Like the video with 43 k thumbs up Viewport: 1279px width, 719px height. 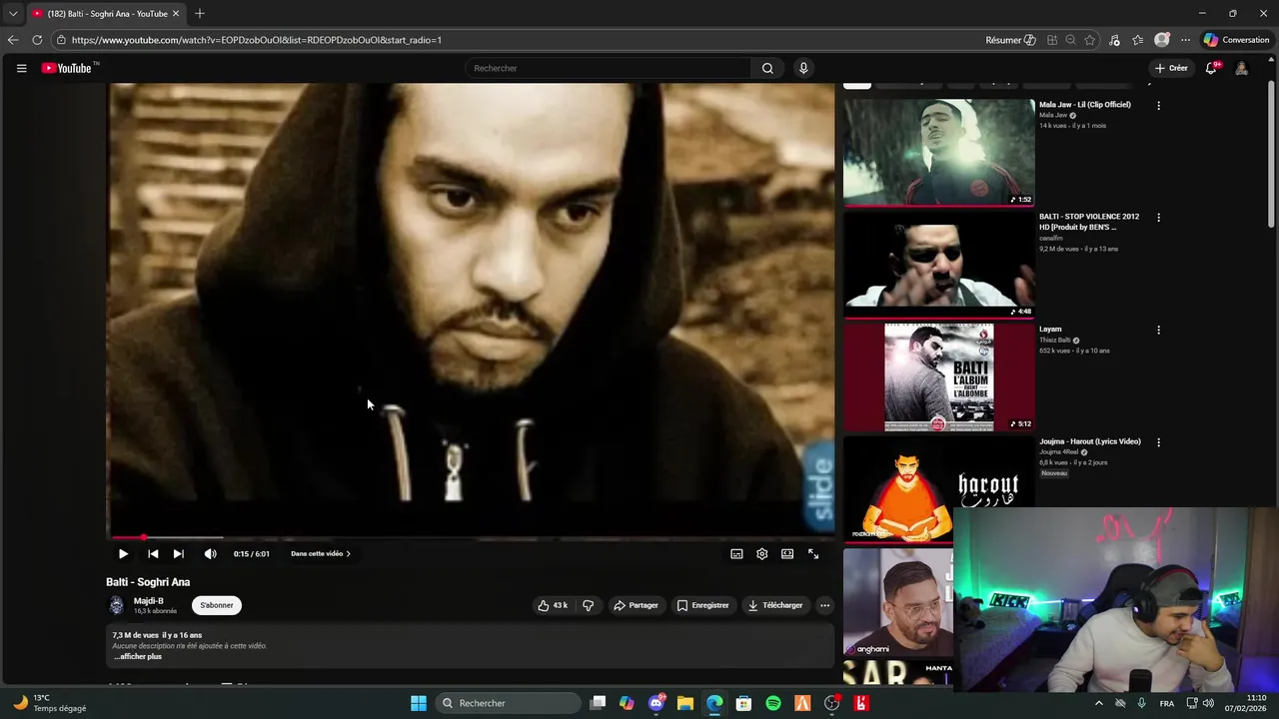[x=553, y=605]
